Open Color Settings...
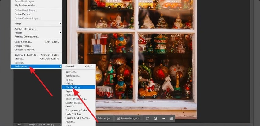Screen dimensions: 260x126 (x=36, y=42)
